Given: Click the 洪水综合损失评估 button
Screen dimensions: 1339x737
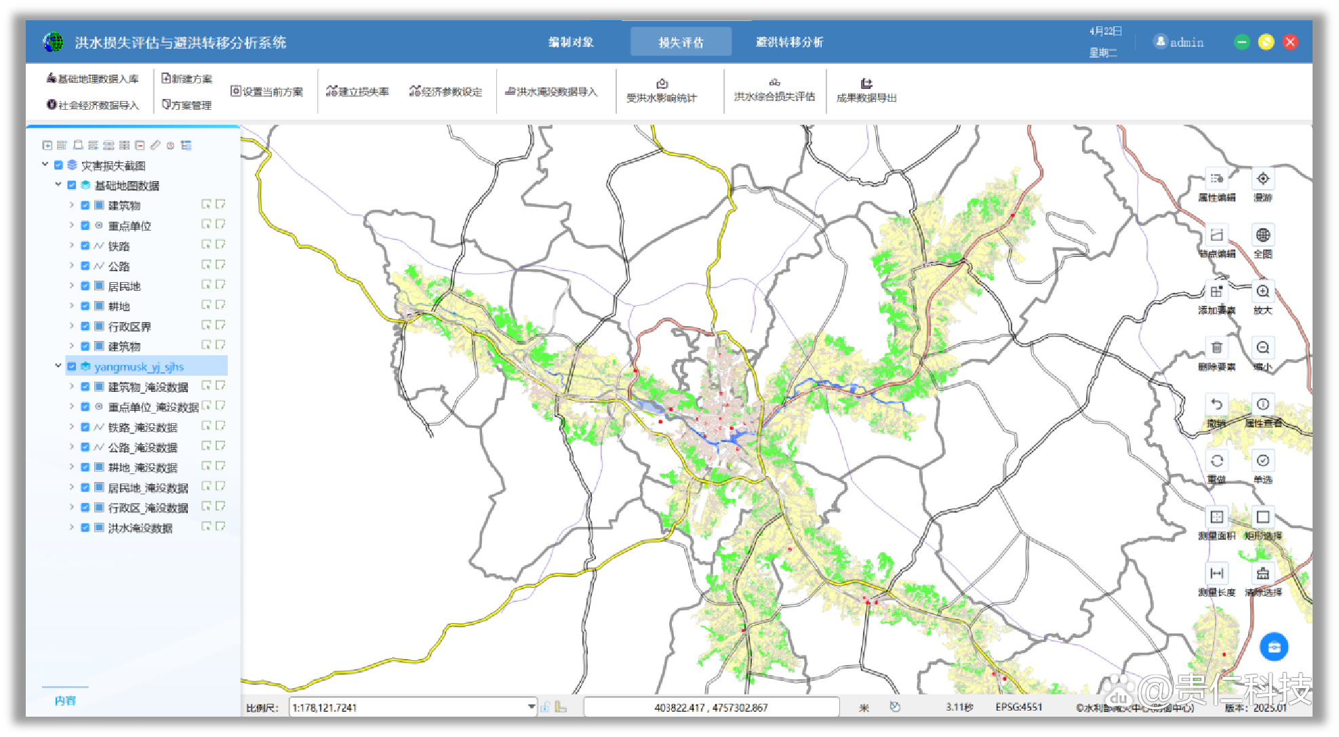Looking at the screenshot, I should [x=774, y=91].
